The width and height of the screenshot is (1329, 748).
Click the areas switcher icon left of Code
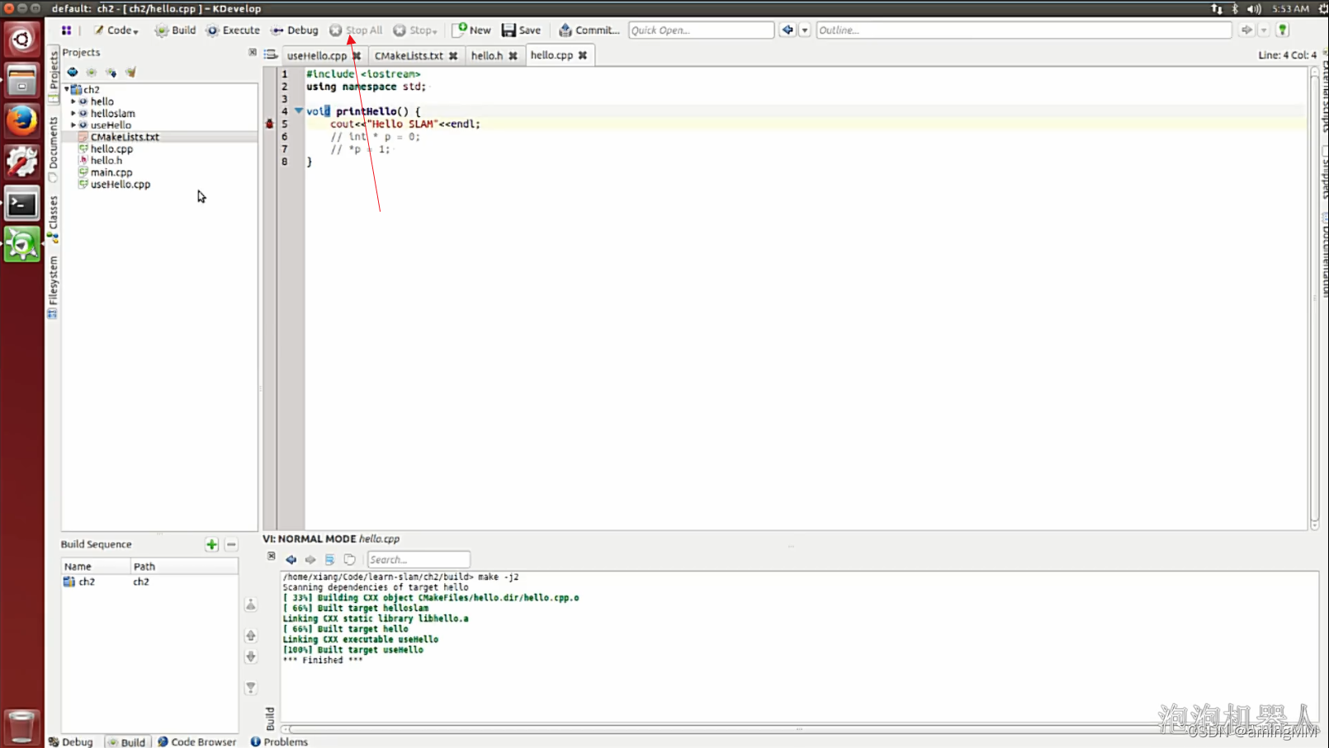point(66,30)
